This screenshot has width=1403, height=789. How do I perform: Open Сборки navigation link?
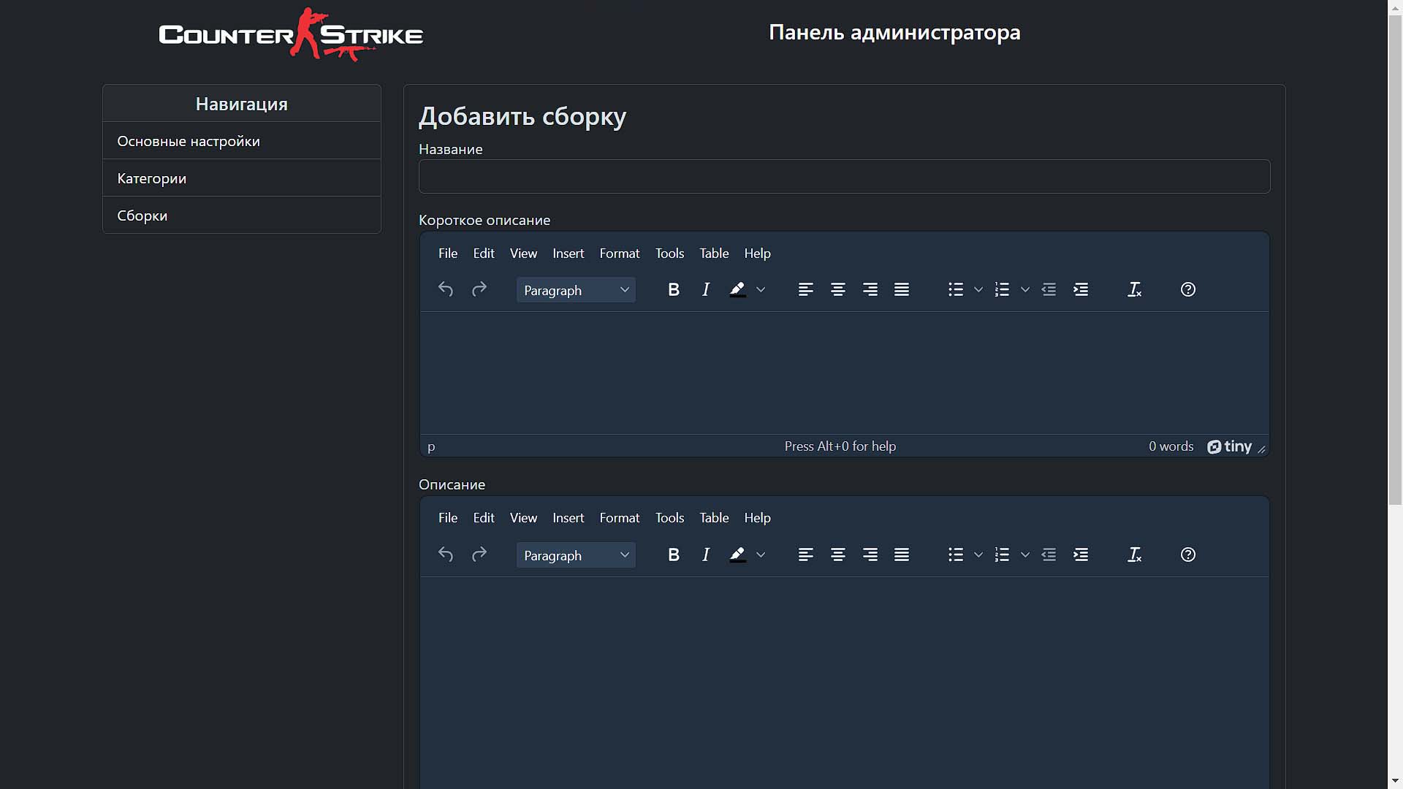pyautogui.click(x=142, y=216)
